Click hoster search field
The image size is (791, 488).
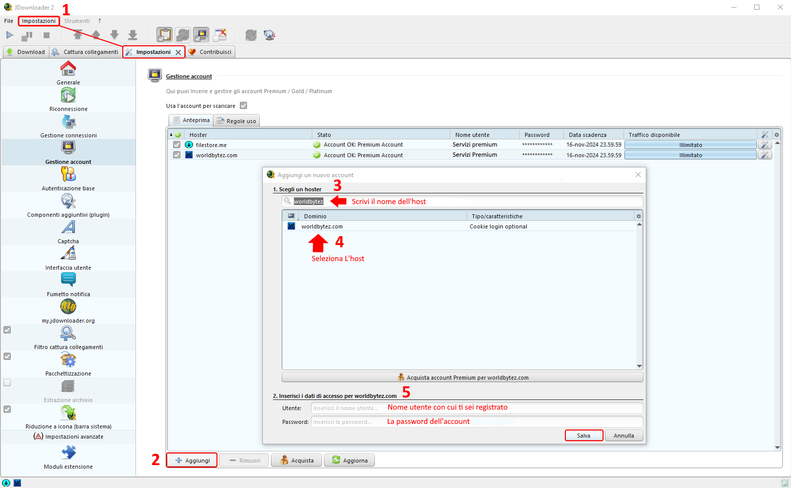[462, 201]
